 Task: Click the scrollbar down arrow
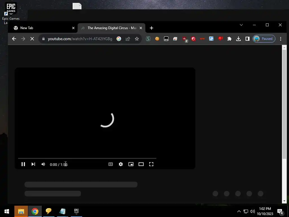pos(284,201)
